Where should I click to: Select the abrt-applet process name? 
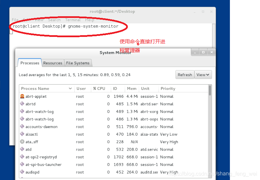tap(36, 96)
